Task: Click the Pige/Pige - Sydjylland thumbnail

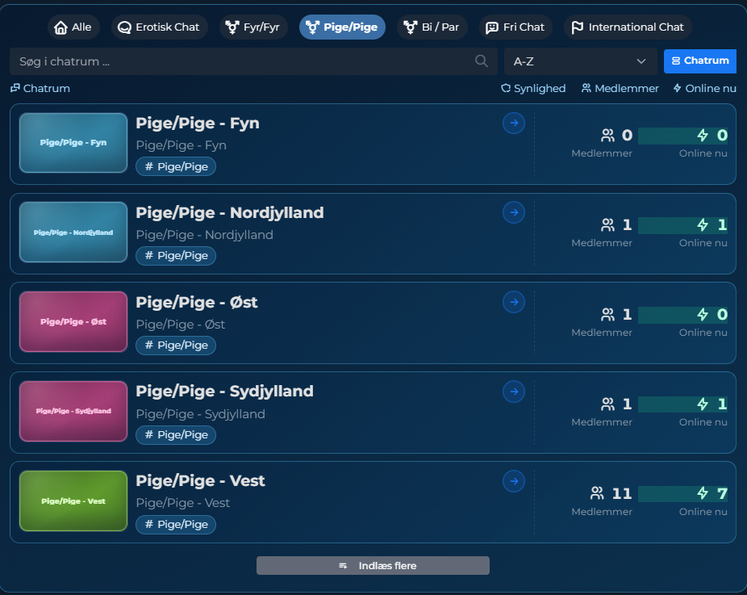Action: click(73, 411)
